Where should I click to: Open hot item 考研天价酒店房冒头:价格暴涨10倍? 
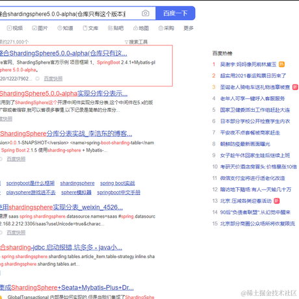[258, 167]
